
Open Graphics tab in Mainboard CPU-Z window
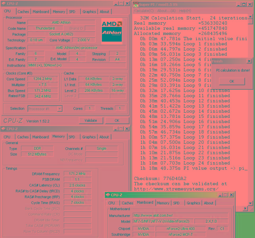click(194, 203)
